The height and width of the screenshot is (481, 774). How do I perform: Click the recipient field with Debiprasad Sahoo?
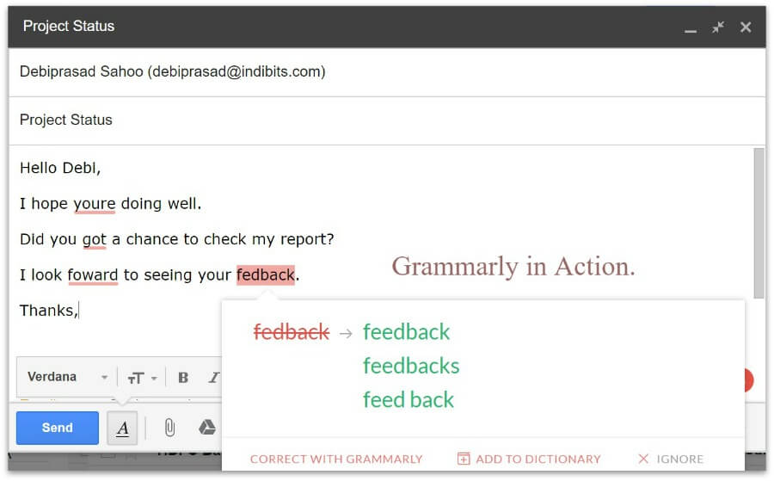[x=172, y=72]
